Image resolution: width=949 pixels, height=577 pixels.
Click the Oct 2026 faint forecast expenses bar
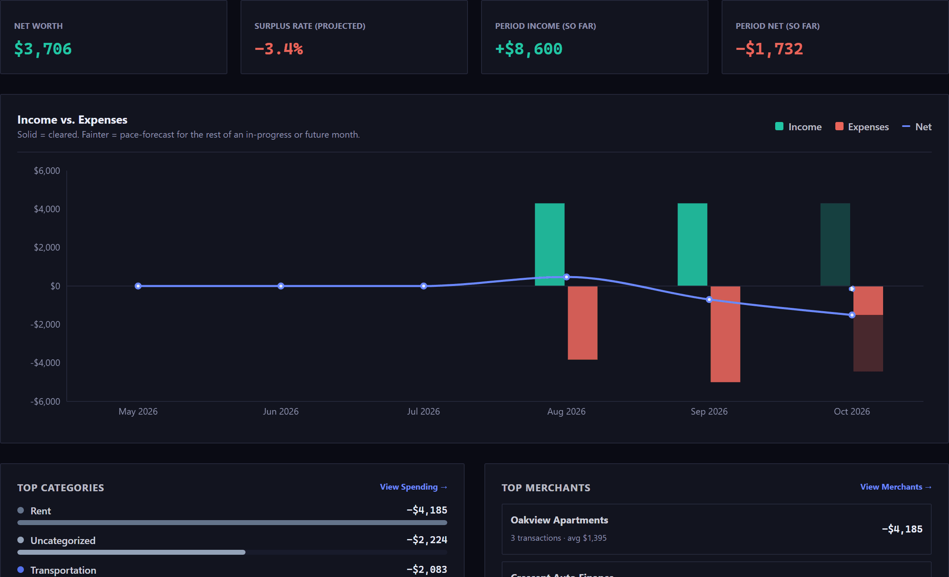click(868, 343)
